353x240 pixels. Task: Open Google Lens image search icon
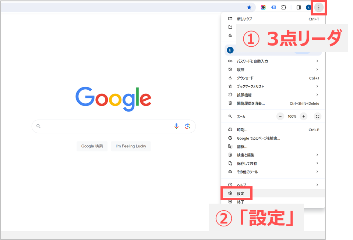pyautogui.click(x=187, y=126)
